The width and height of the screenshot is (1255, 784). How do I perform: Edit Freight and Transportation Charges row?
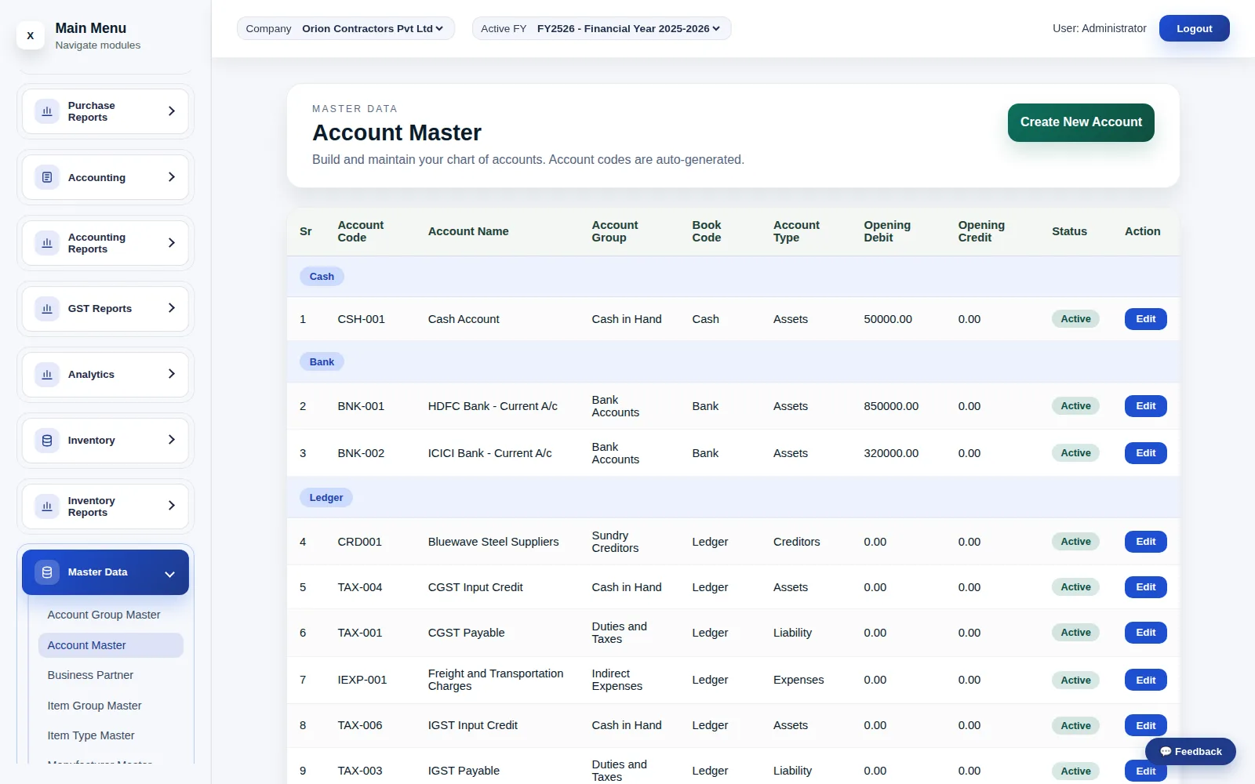pyautogui.click(x=1145, y=680)
